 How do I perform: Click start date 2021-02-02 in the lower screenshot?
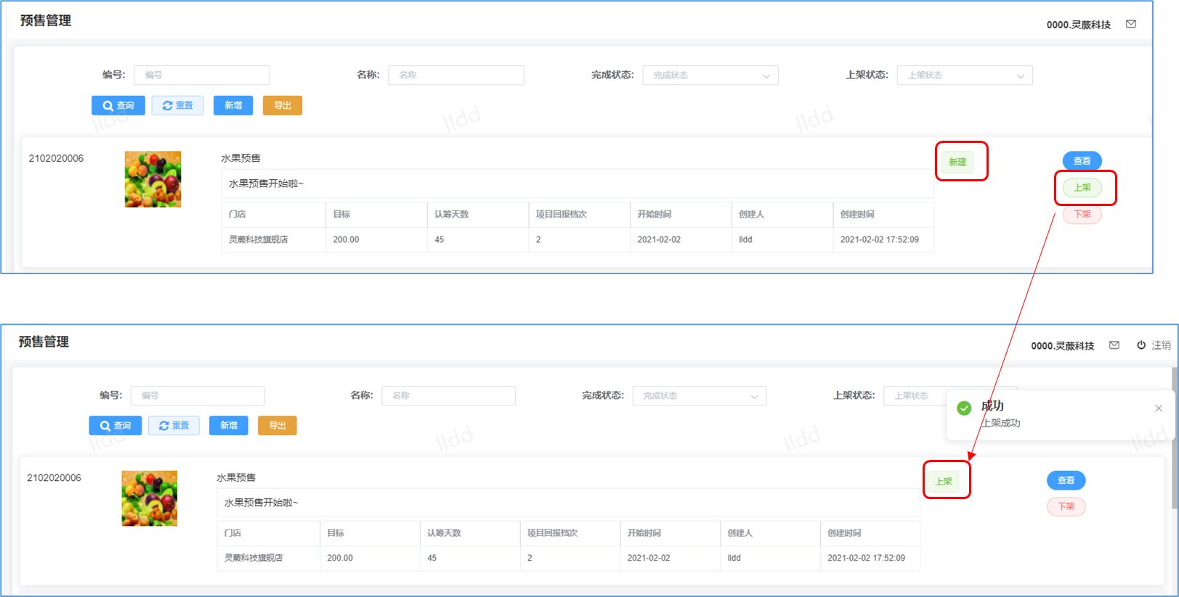pyautogui.click(x=649, y=558)
